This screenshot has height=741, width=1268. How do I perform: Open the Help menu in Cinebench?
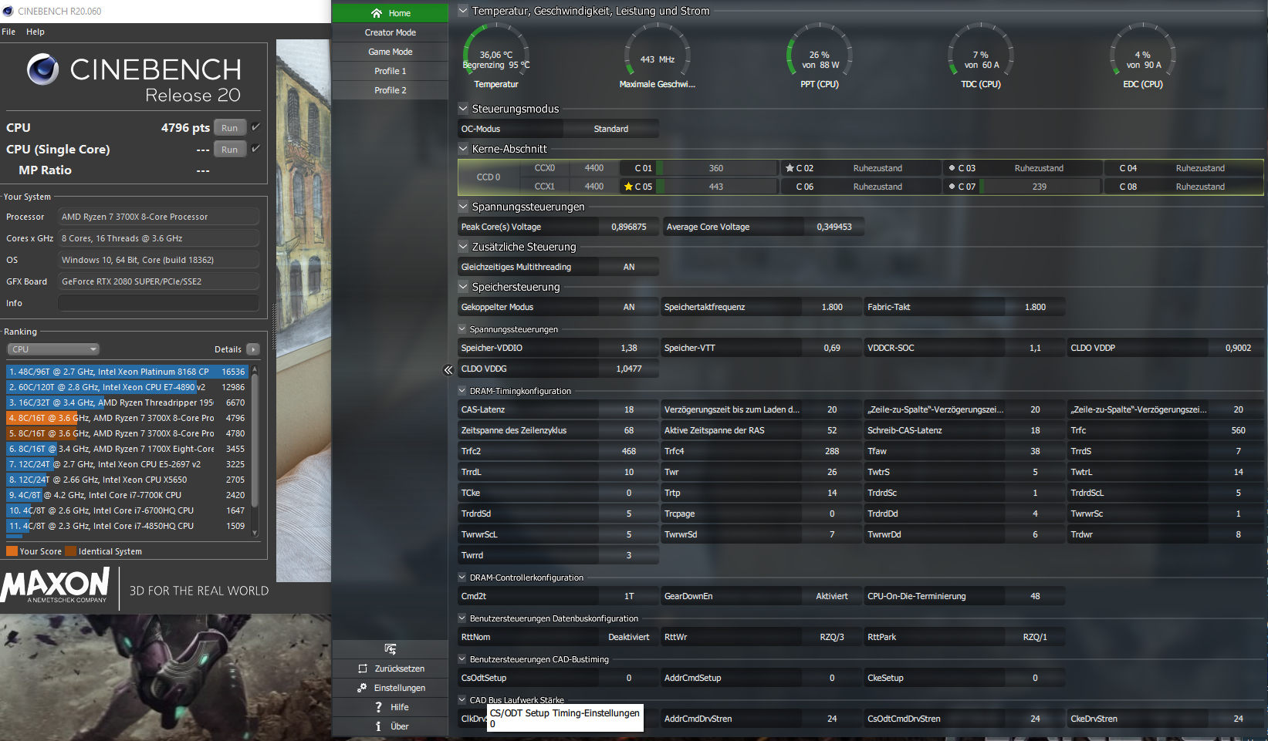tap(36, 32)
